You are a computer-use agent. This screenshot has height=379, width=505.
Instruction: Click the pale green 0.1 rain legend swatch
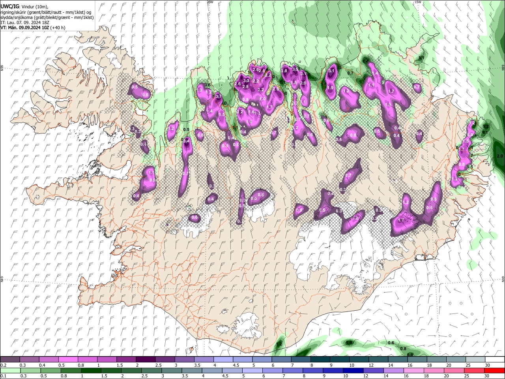point(10,370)
